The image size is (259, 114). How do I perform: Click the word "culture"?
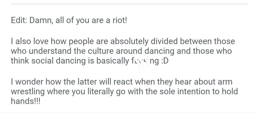(x=100, y=51)
